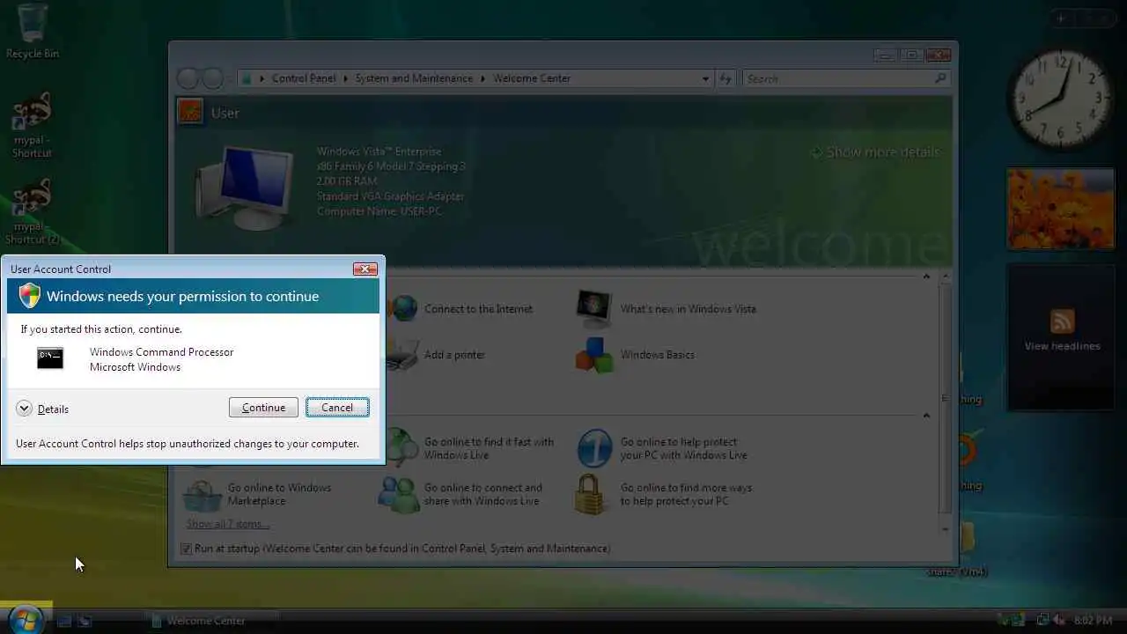Viewport: 1127px width, 634px height.
Task: Click the network icon in system tray
Action: 1042,621
